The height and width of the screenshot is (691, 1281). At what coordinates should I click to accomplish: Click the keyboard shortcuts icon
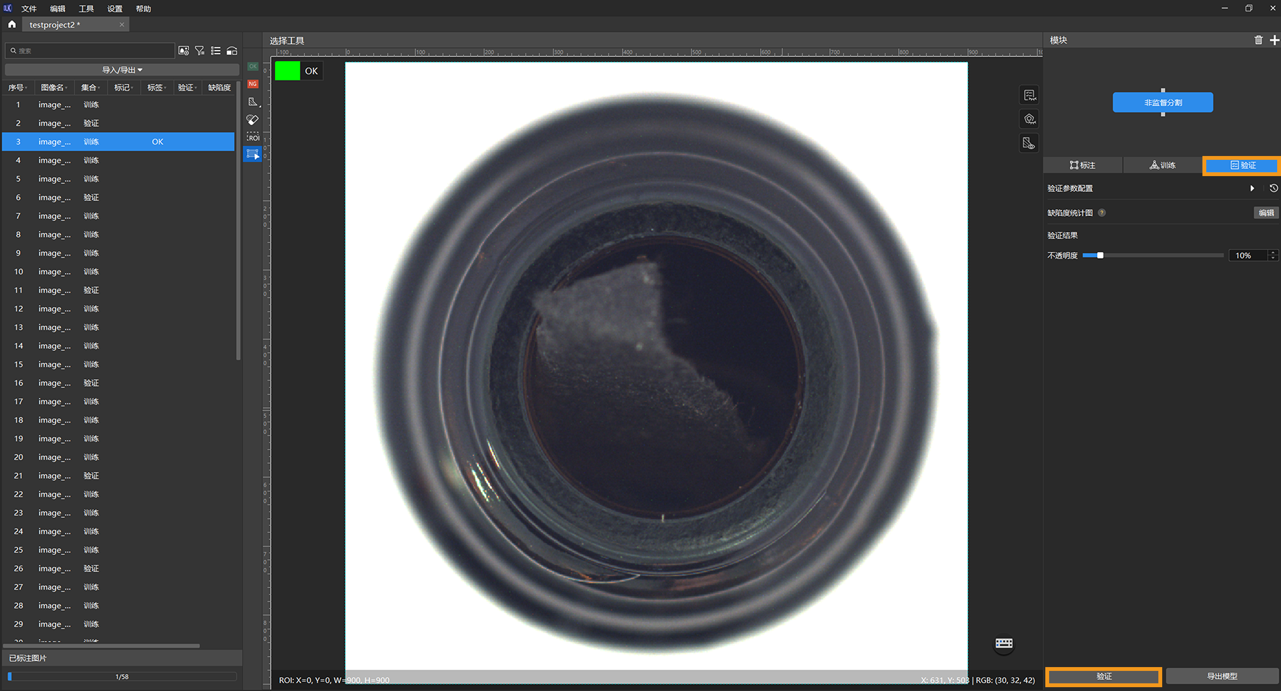pos(1004,643)
